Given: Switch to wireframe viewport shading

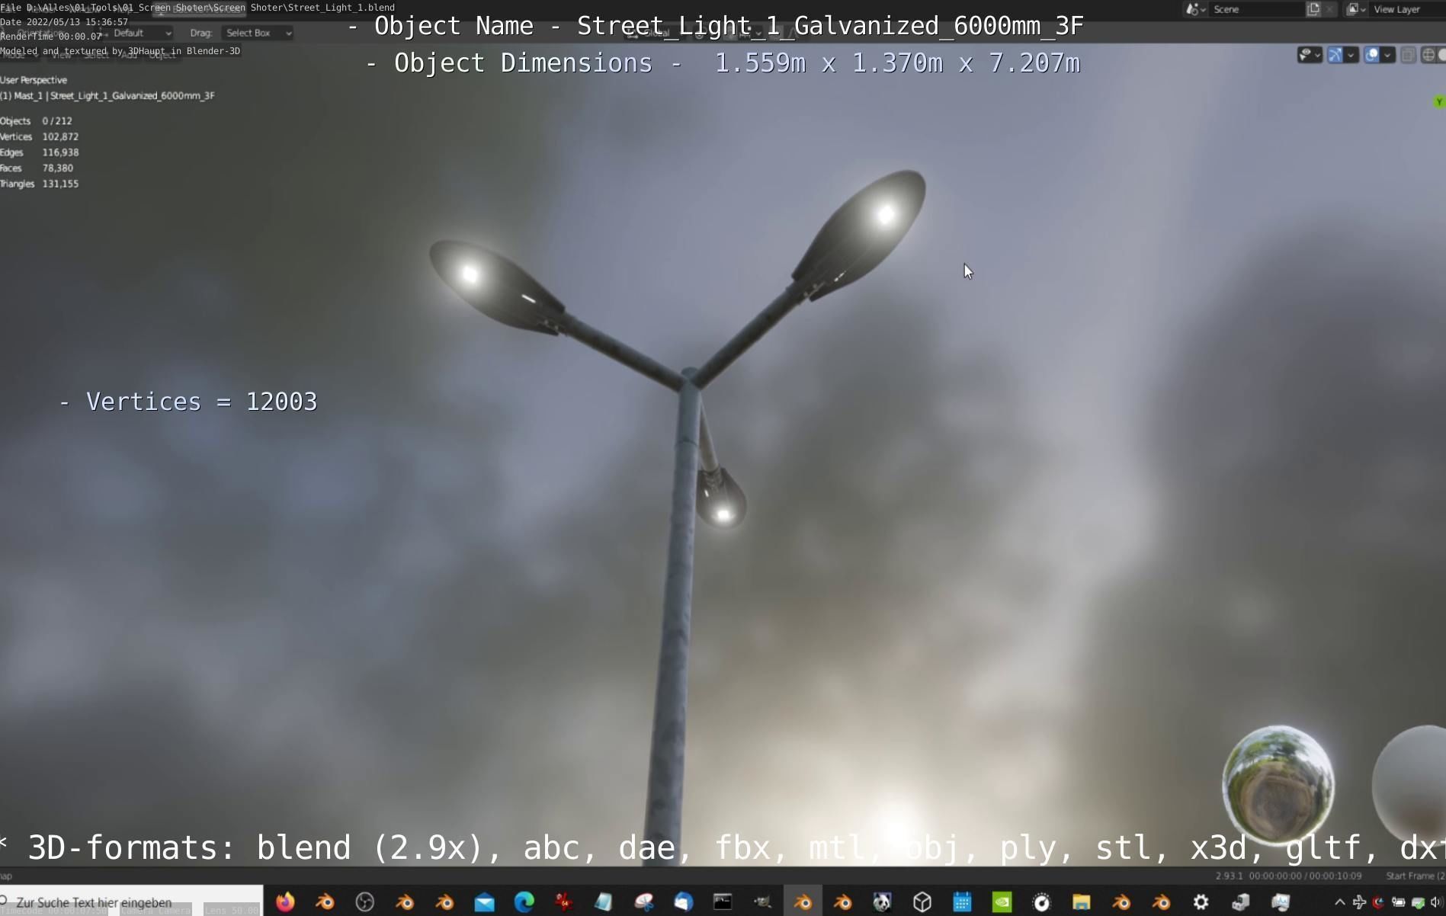Looking at the screenshot, I should coord(1428,55).
